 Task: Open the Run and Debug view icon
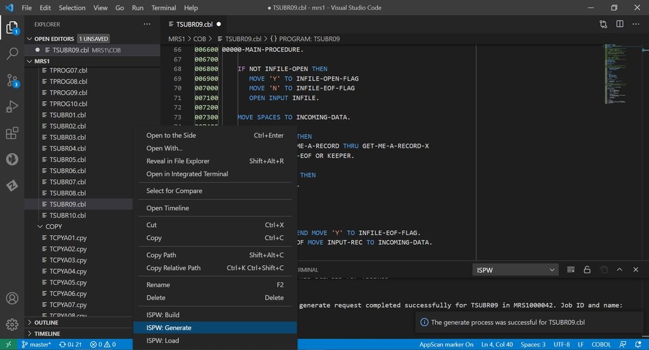point(12,107)
